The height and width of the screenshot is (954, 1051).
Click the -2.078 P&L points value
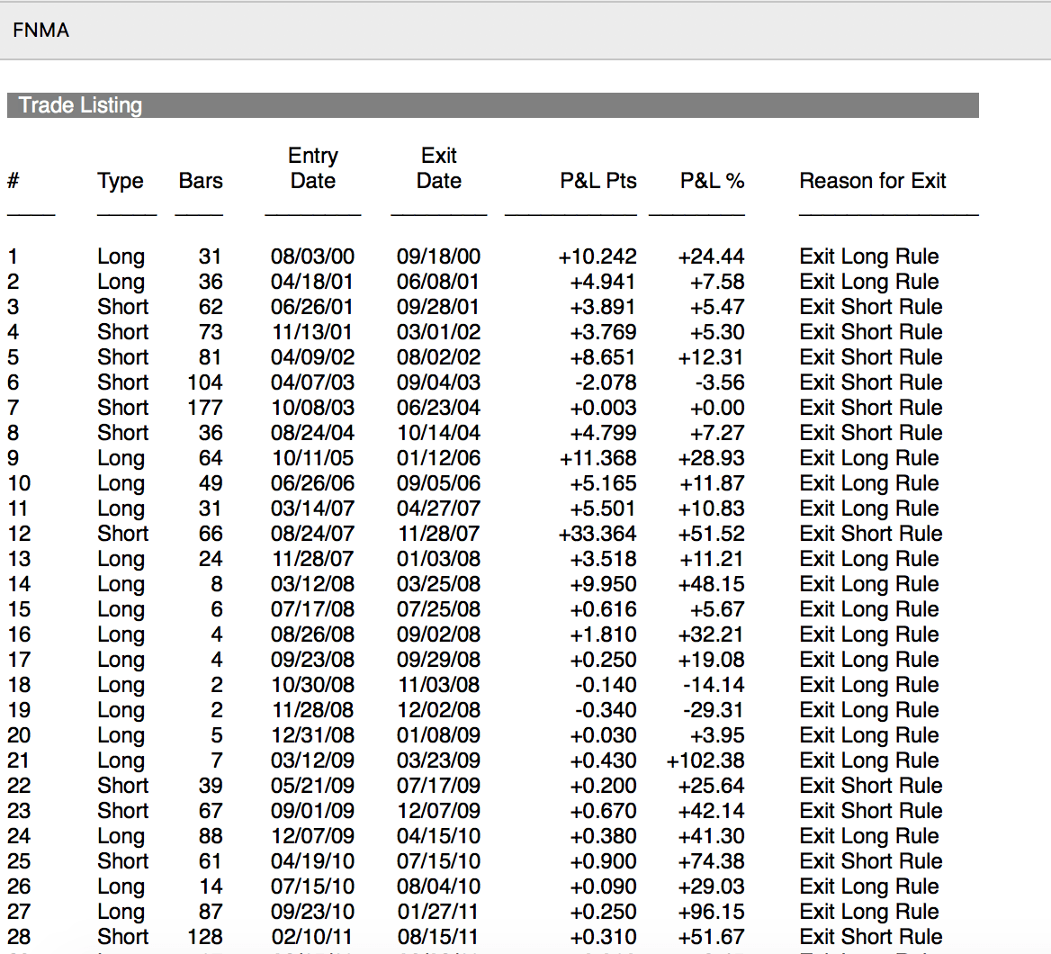click(605, 382)
